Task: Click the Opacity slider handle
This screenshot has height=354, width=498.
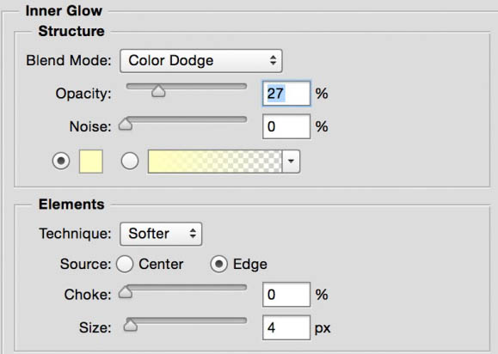Action: pyautogui.click(x=158, y=91)
